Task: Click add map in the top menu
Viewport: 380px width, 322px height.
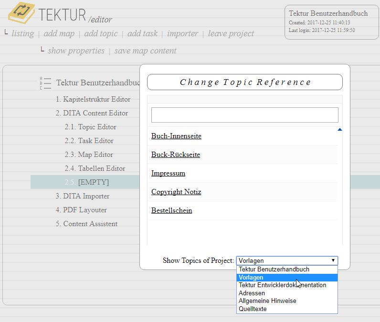Action: [59, 34]
